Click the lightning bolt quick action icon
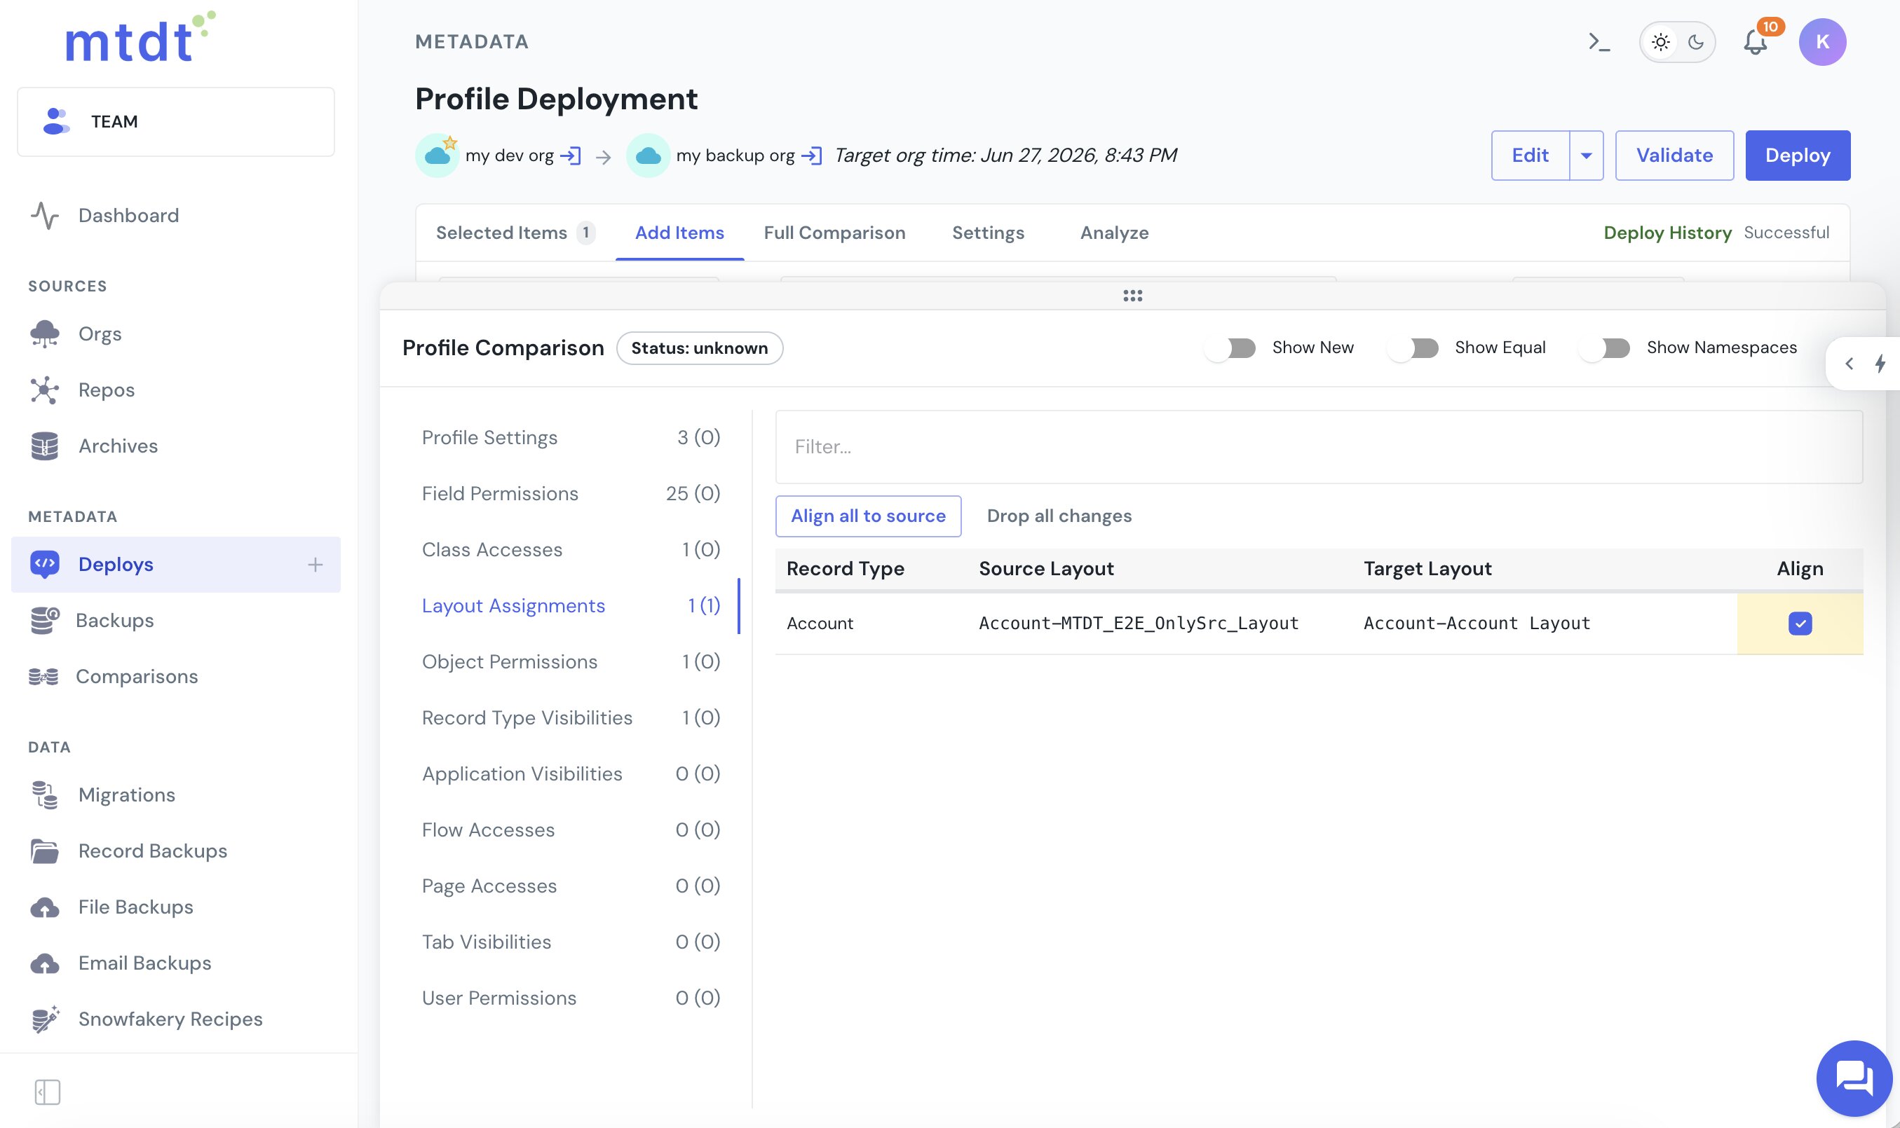Viewport: 1900px width, 1128px height. click(1881, 364)
